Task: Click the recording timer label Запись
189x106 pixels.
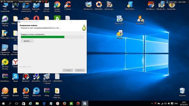Action: [x=25, y=2]
